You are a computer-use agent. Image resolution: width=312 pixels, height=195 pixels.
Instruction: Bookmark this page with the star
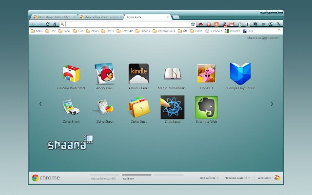coord(193,24)
